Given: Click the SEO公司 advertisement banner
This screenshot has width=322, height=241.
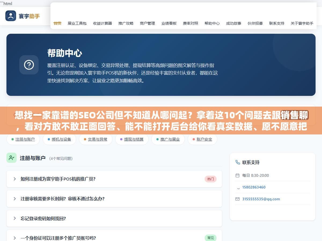Looking at the screenshot, I should 161,120.
